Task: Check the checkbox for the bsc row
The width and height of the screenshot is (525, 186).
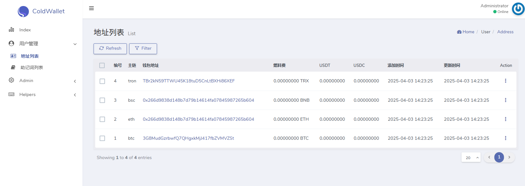Action: 102,100
